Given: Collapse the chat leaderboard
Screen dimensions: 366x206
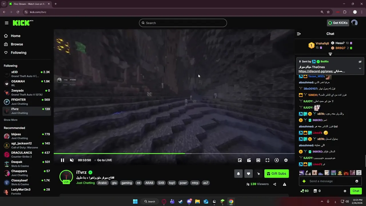Looking at the screenshot, I should pyautogui.click(x=330, y=54).
